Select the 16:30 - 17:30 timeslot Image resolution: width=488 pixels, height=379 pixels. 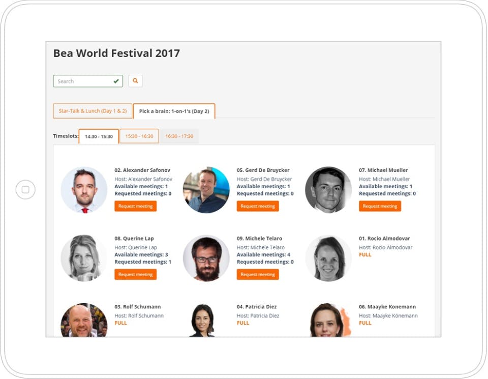[x=179, y=136]
